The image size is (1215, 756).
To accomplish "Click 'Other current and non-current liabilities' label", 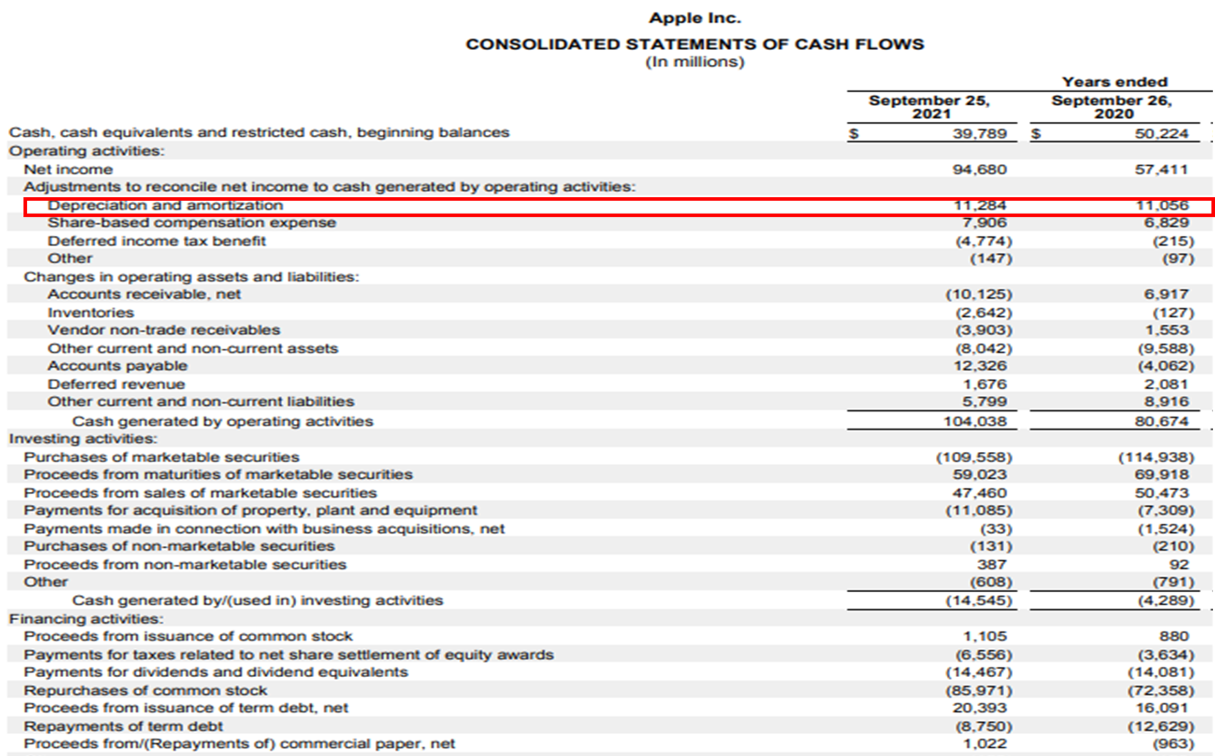I will pos(201,402).
